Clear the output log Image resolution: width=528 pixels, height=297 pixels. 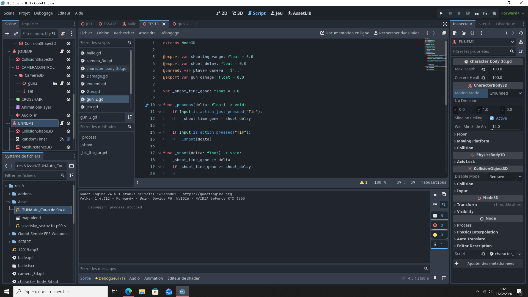[x=435, y=194]
